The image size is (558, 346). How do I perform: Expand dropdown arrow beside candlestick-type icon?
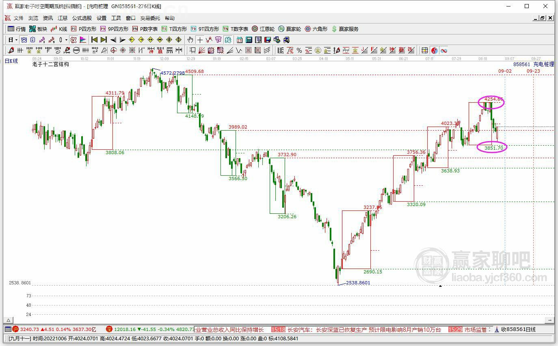(66, 40)
